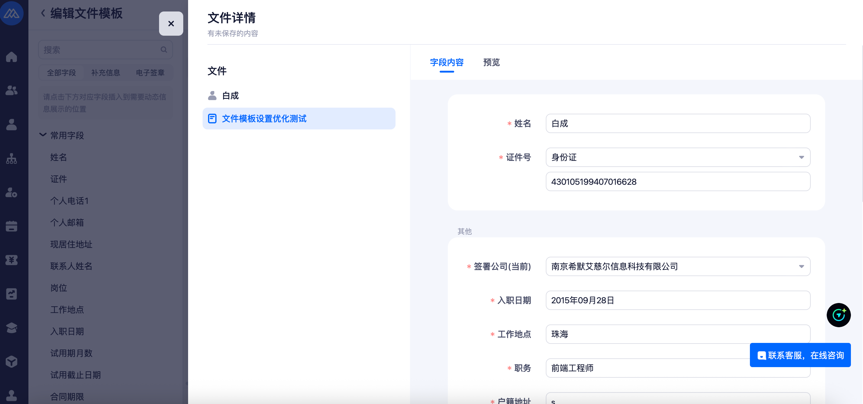Open the add-person sidebar icon
Viewport: 863px width, 404px height.
pyautogui.click(x=11, y=192)
